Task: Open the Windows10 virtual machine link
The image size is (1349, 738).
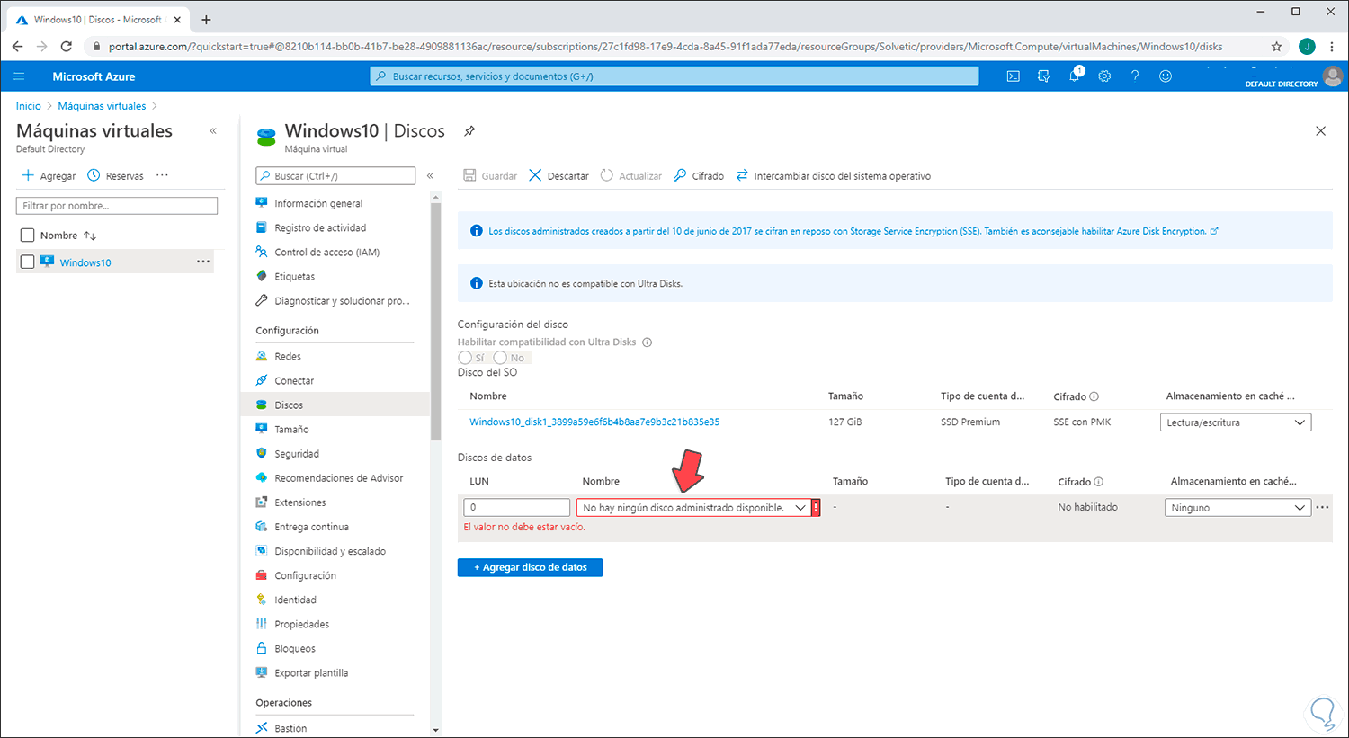Action: click(x=85, y=262)
